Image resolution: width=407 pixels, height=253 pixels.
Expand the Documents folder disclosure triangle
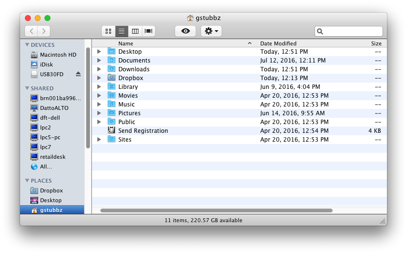pos(99,61)
